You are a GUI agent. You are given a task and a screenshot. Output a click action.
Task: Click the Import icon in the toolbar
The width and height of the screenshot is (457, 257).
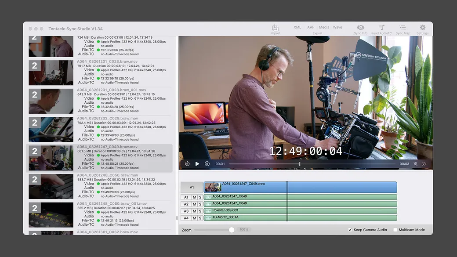pos(276,27)
